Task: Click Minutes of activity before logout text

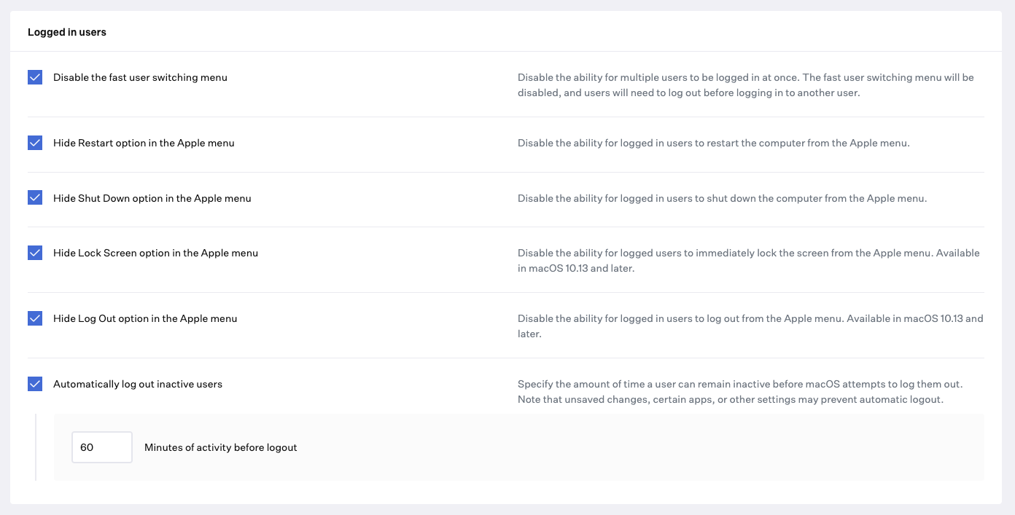Action: point(219,447)
